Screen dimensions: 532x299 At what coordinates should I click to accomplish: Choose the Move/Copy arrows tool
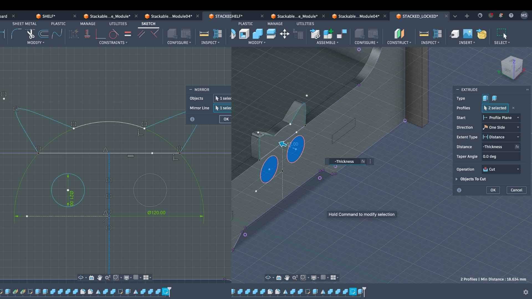click(x=285, y=34)
